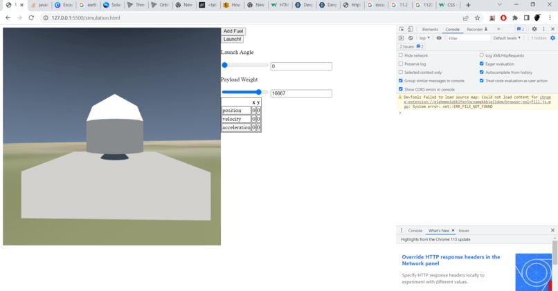Click the red Opera-style extension icon
Viewport: 558px width, 291px height.
pyautogui.click(x=503, y=18)
